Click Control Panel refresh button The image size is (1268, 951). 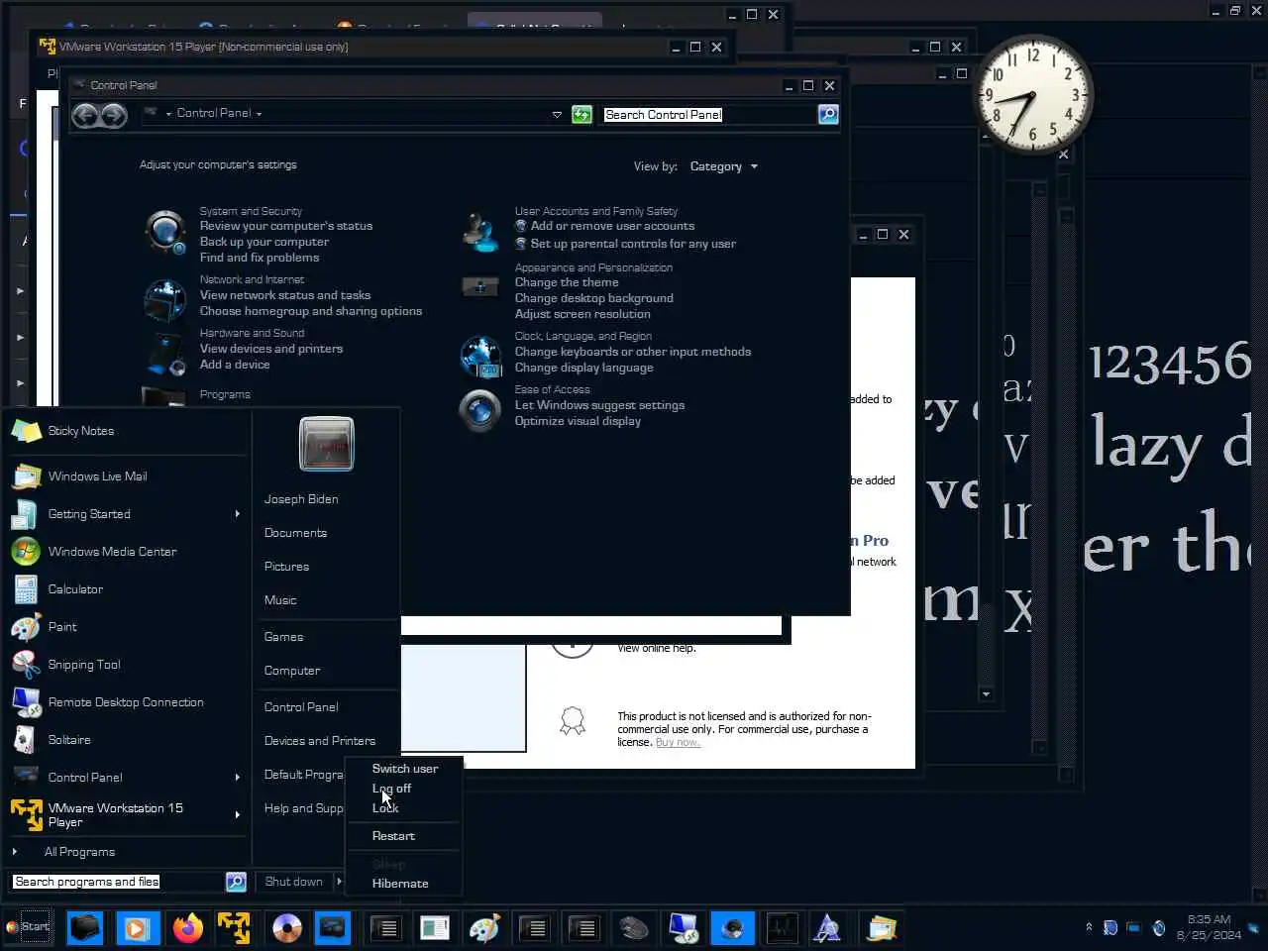click(x=581, y=115)
